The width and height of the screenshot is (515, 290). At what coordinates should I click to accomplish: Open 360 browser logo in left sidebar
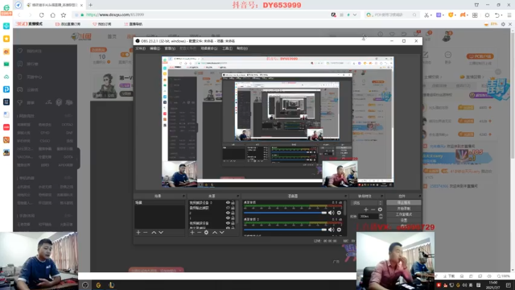click(6, 7)
